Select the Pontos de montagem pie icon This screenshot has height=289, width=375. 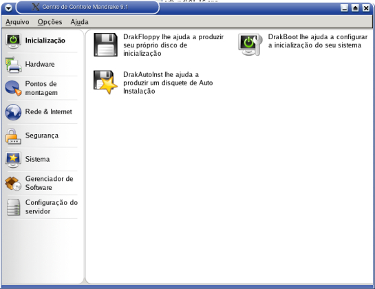[x=13, y=88]
